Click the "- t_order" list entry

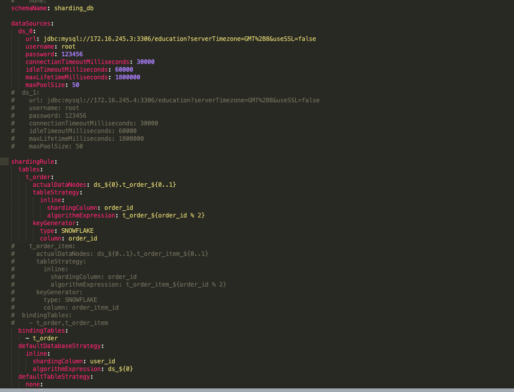(x=42, y=339)
